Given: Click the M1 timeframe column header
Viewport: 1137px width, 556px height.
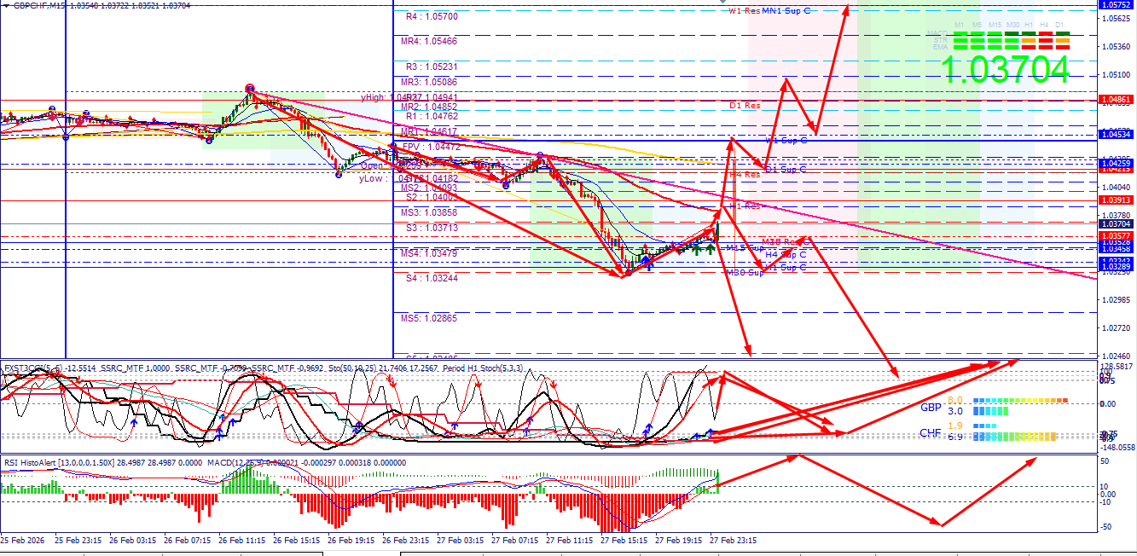Looking at the screenshot, I should tap(959, 25).
